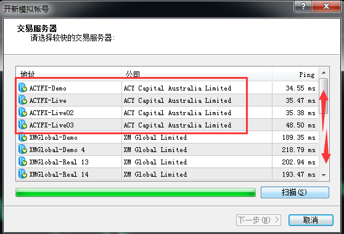Image resolution: width=344 pixels, height=234 pixels.
Task: Click the ACYFX-Demo server icon
Action: (23, 87)
